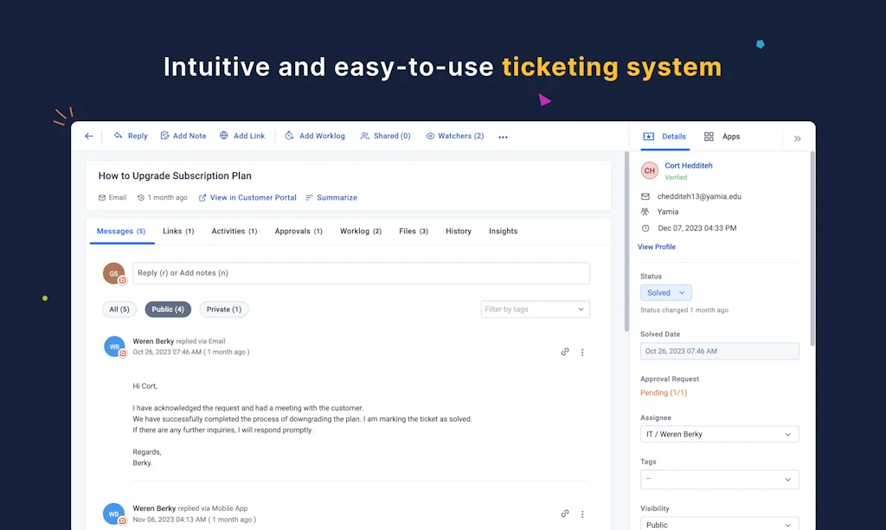Open the Apps panel tab
The width and height of the screenshot is (886, 530).
point(722,137)
